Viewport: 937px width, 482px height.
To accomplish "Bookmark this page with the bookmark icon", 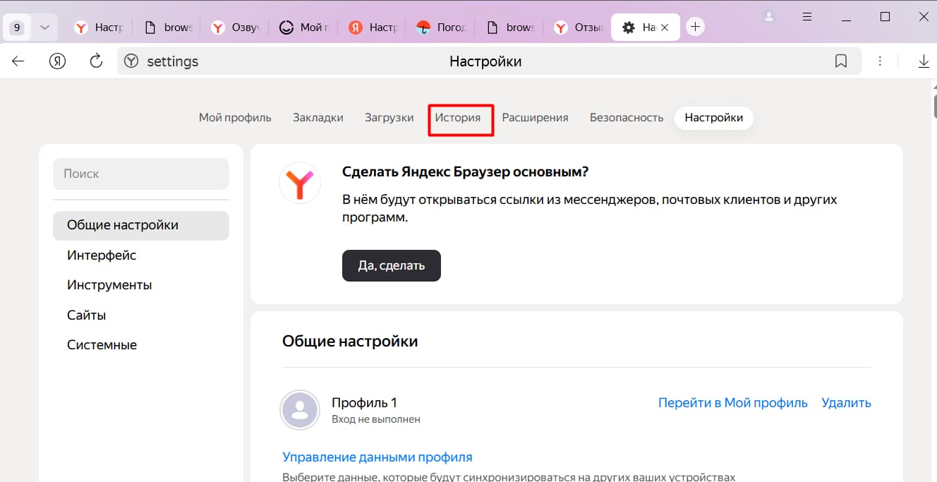I will coord(841,61).
